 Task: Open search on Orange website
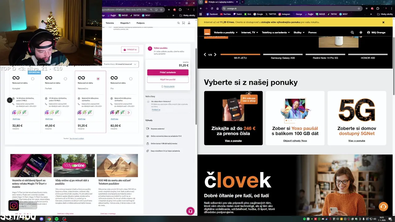click(x=352, y=32)
